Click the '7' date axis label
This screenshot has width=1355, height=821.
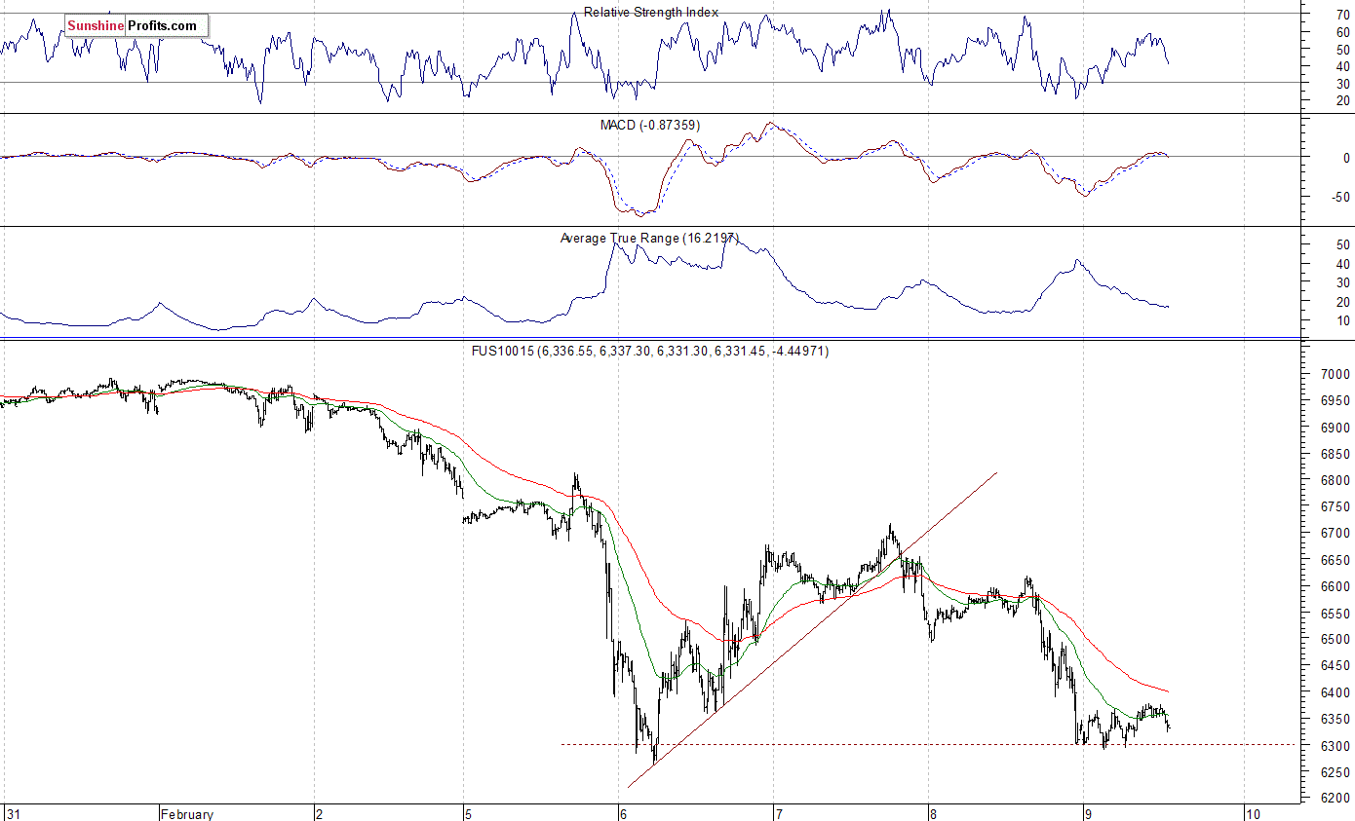point(779,813)
